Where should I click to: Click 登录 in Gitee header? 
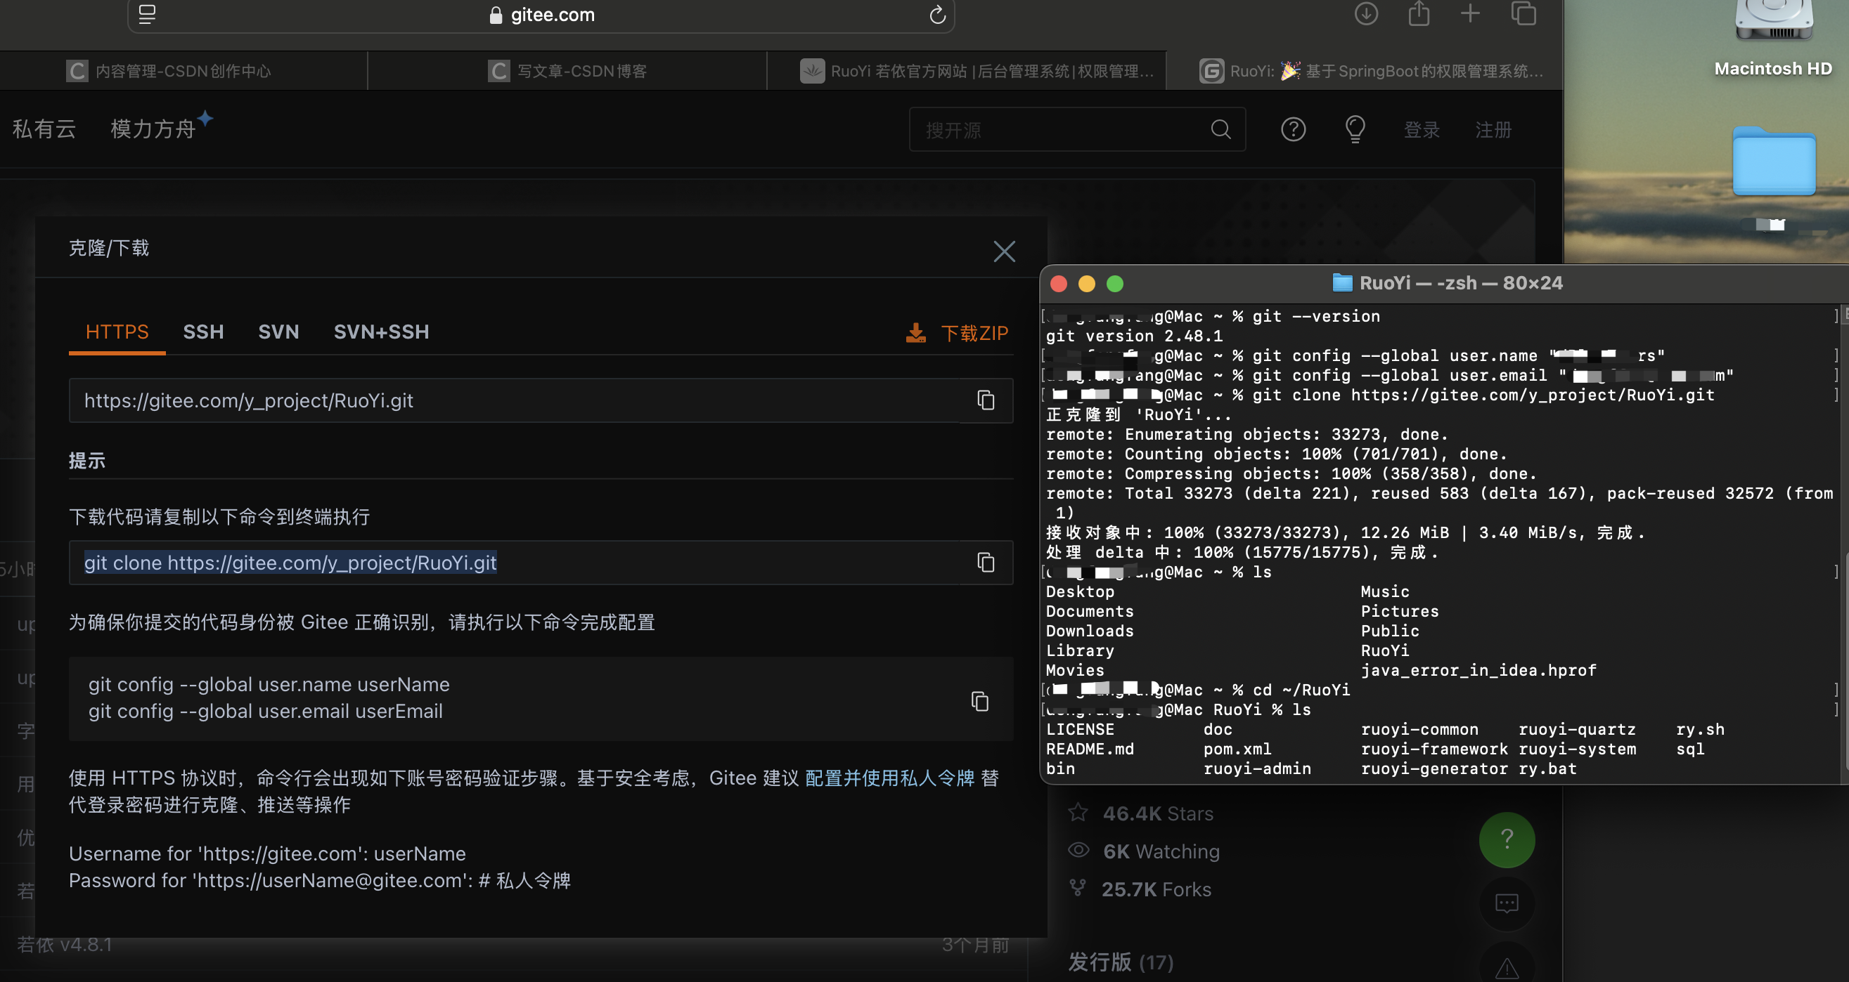point(1422,130)
